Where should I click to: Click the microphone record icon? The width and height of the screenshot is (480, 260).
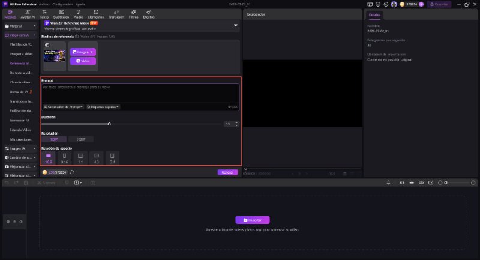(x=388, y=183)
